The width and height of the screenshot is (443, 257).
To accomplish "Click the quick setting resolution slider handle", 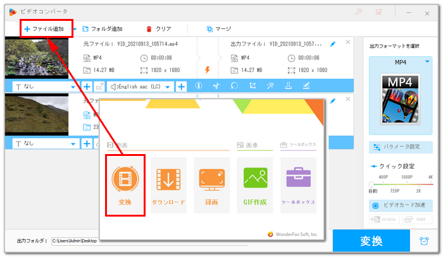I will [x=371, y=184].
